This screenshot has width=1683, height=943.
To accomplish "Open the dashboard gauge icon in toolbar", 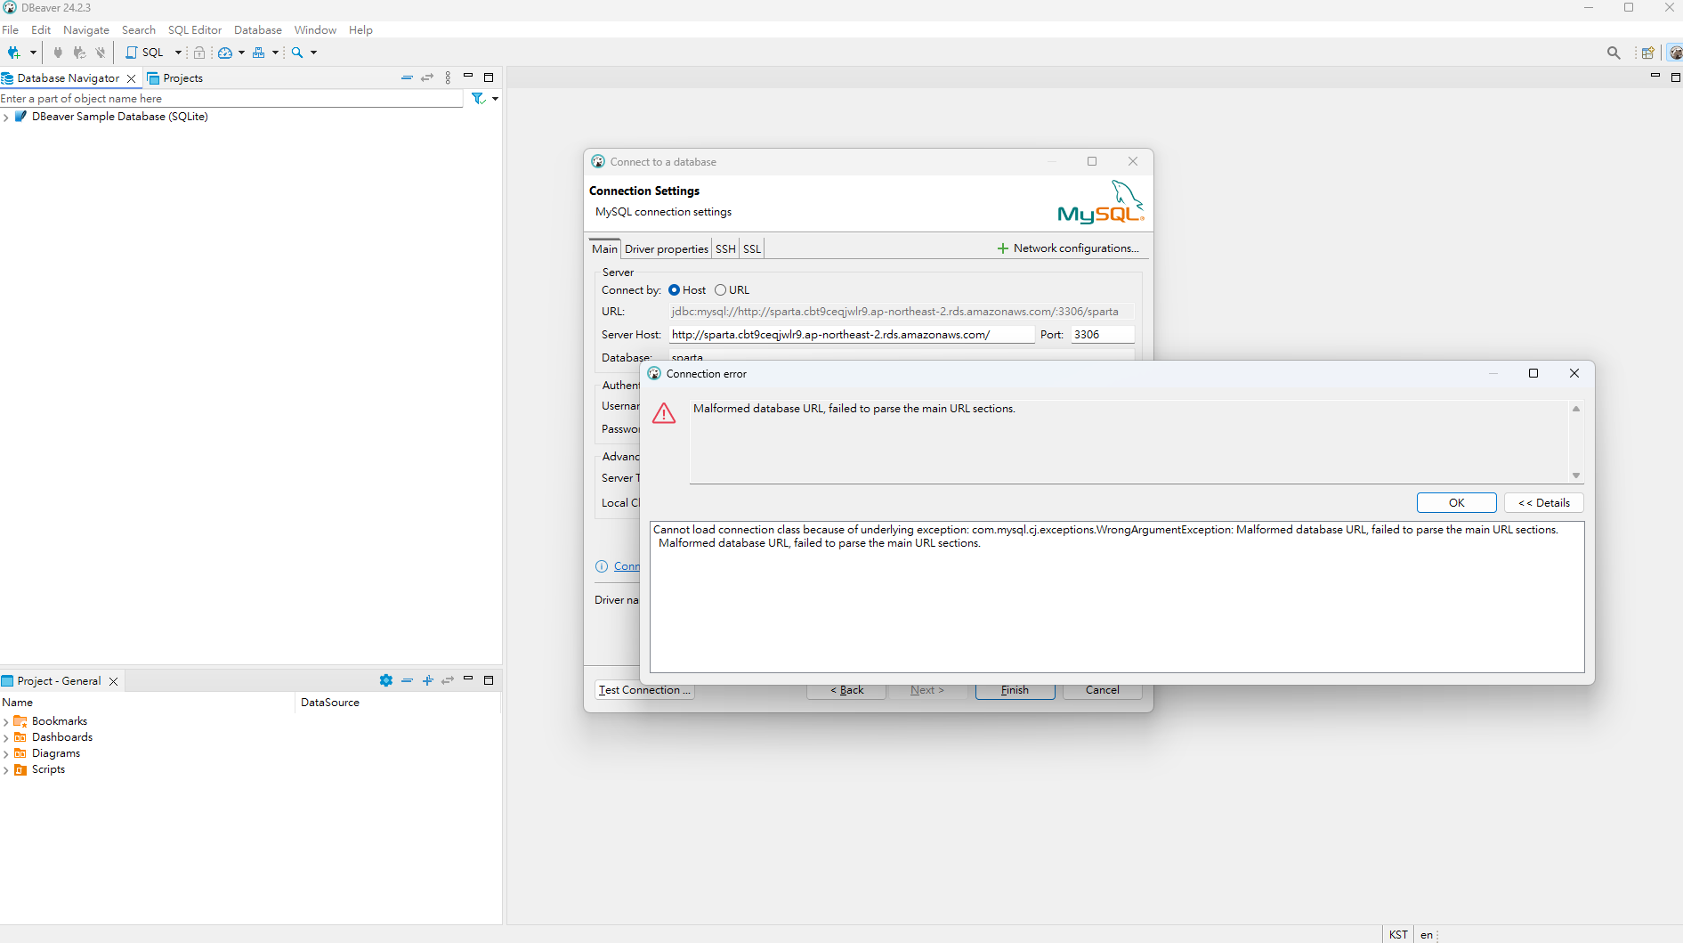I will click(225, 53).
